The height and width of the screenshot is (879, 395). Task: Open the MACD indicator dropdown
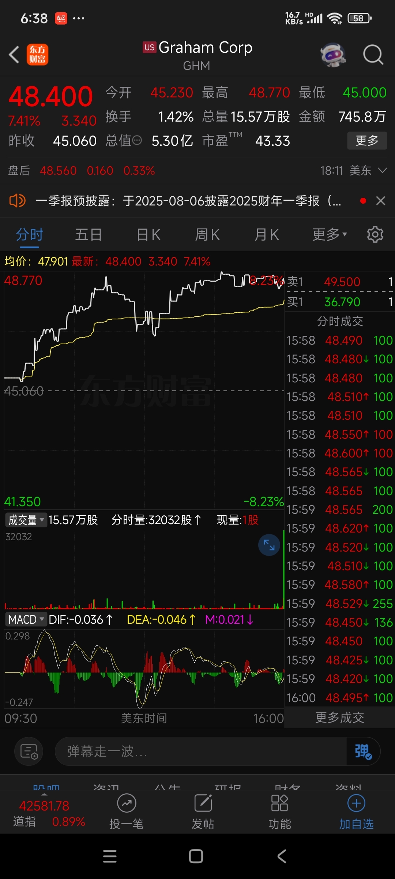(x=26, y=620)
